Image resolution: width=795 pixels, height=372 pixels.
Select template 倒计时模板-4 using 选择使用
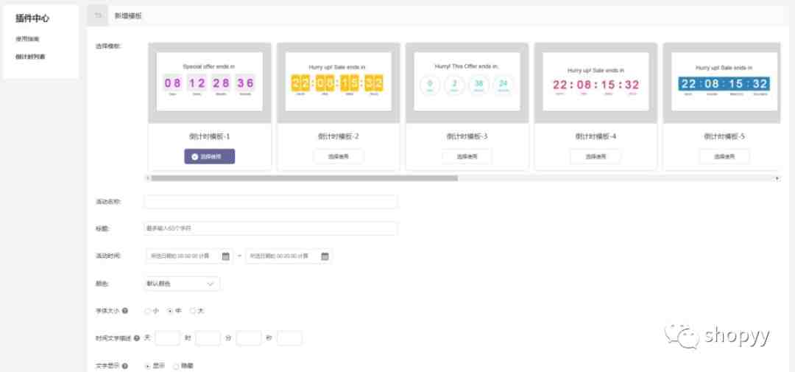pos(596,157)
